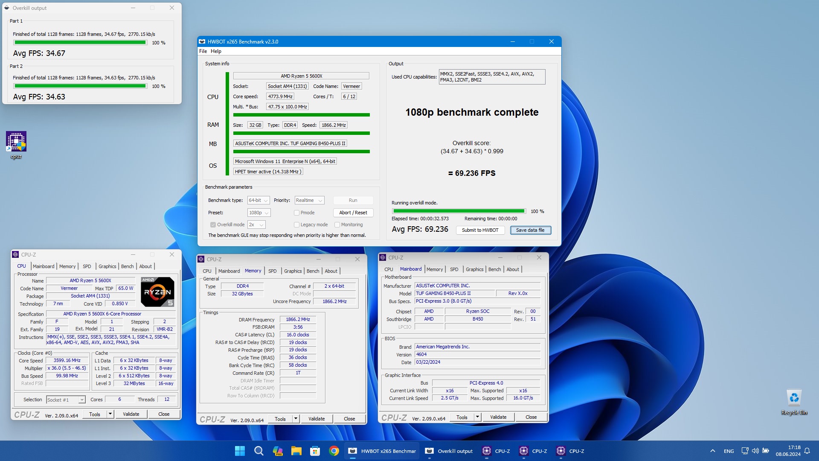Screen dimensions: 819x461
Task: Open the Priority Realtime dropdown
Action: point(309,200)
